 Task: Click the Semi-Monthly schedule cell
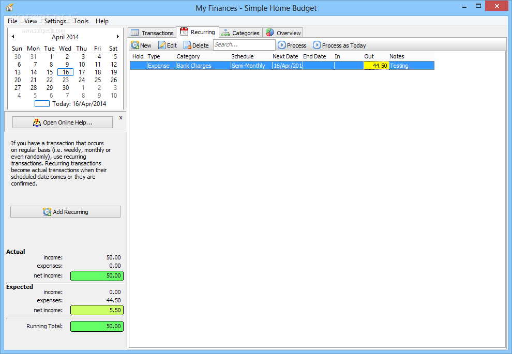pos(251,66)
